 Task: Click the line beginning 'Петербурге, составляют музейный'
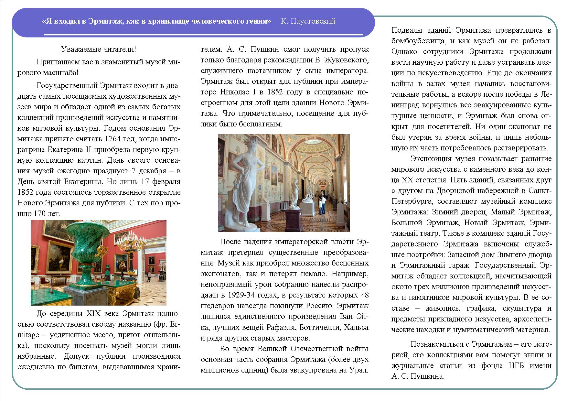471,201
